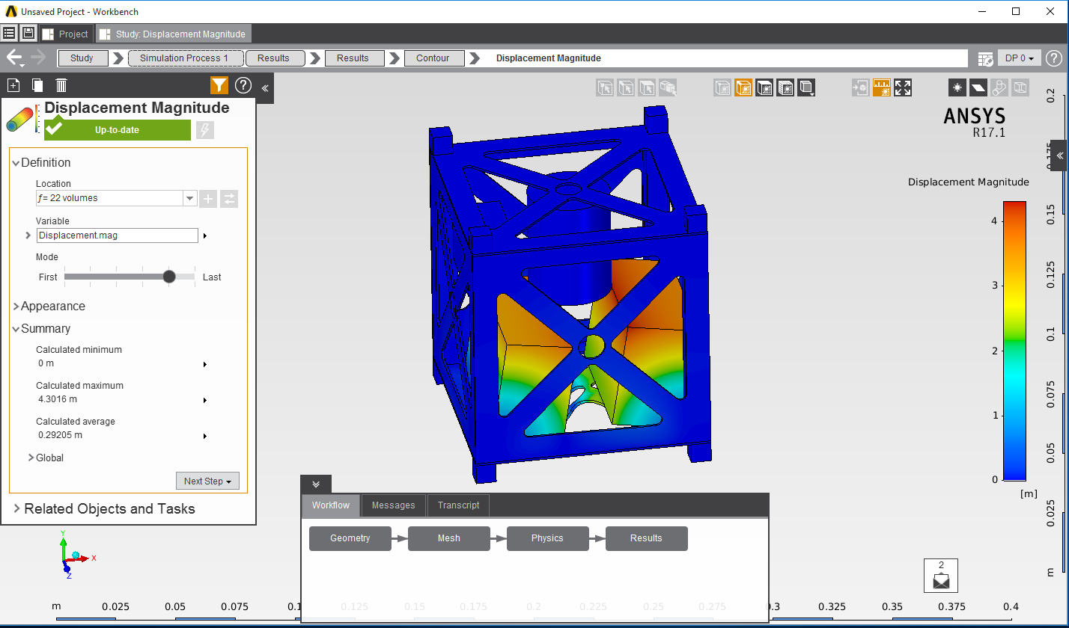Image resolution: width=1069 pixels, height=628 pixels.
Task: Open the cube view options dropdown arrow
Action: [x=806, y=87]
